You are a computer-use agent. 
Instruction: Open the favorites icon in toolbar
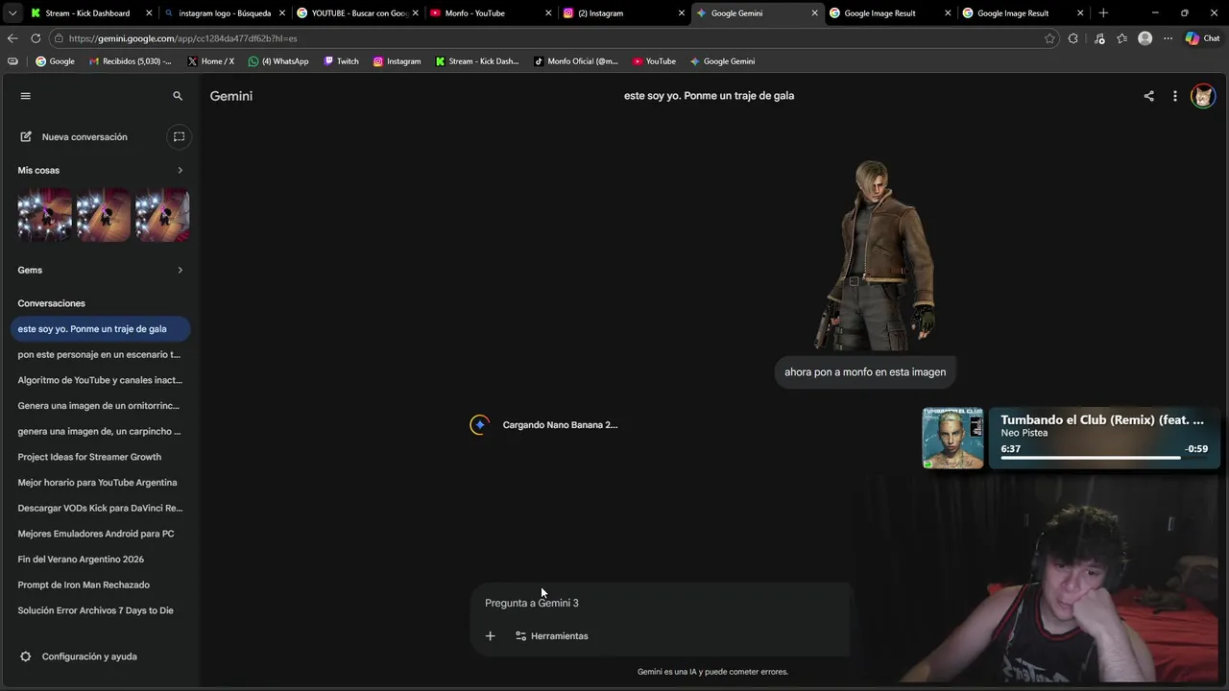1121,38
